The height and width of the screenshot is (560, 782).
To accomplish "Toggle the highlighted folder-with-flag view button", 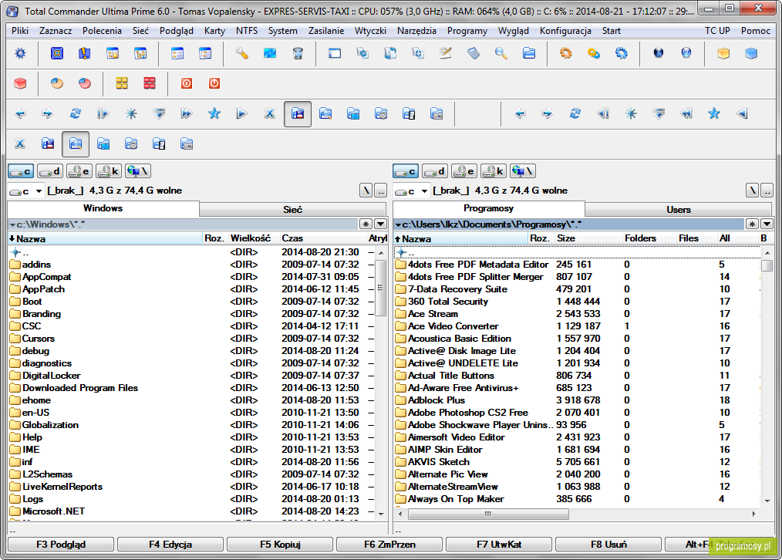I will point(298,114).
